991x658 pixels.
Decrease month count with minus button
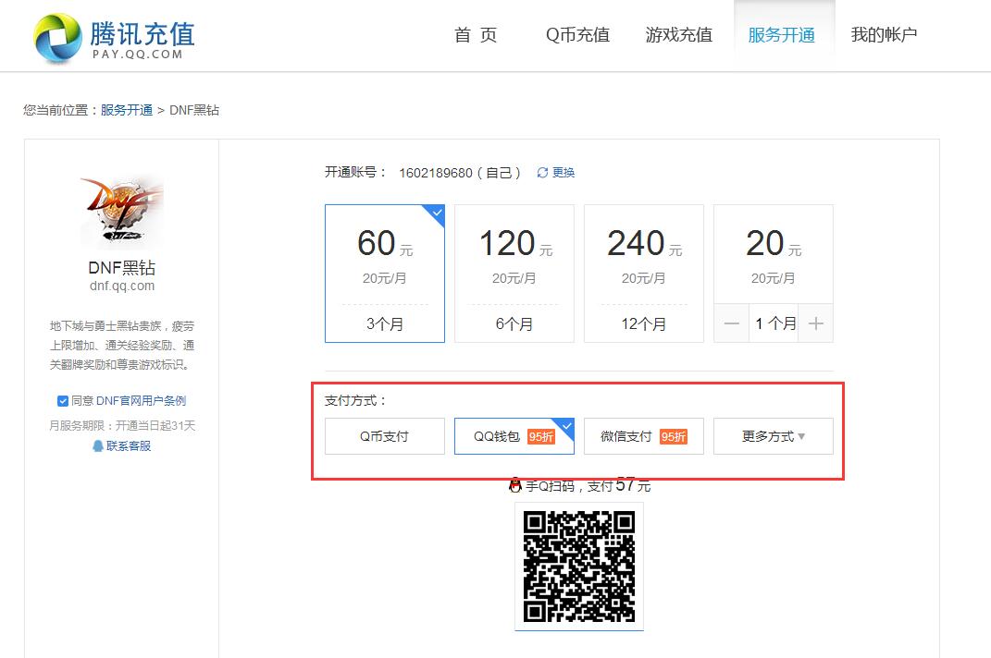click(731, 323)
